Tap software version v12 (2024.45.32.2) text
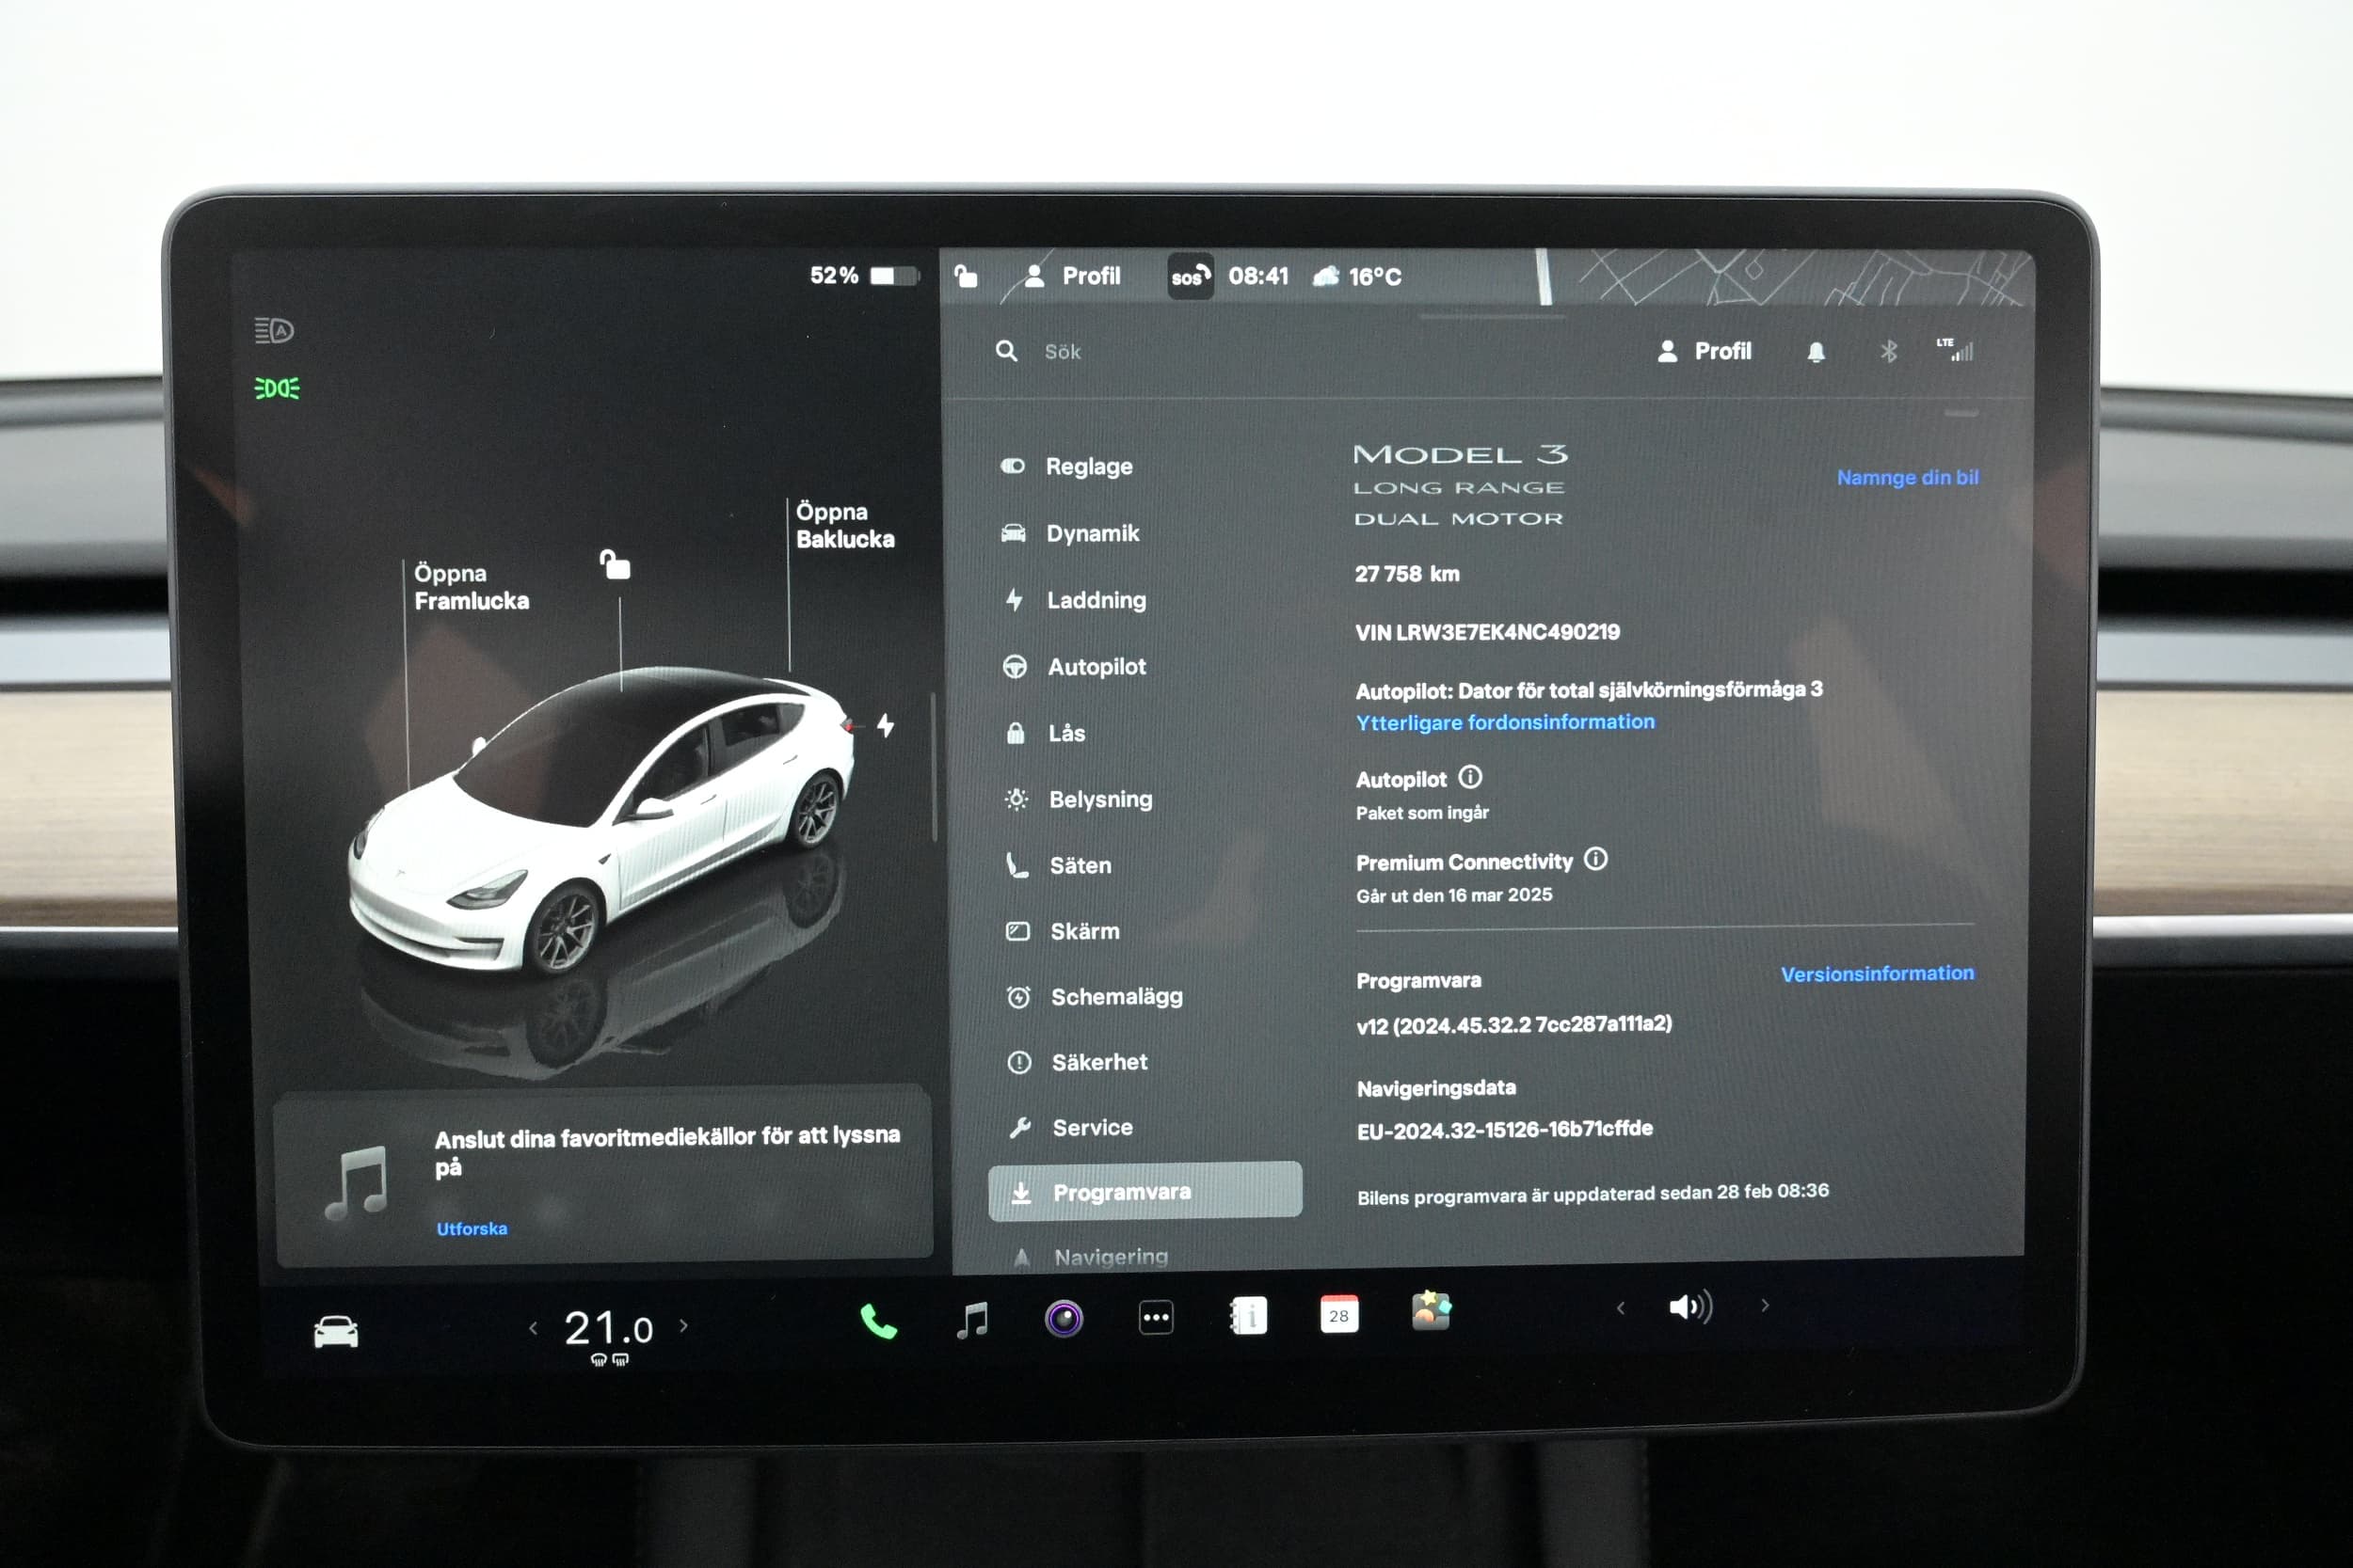This screenshot has width=2353, height=1568. pyautogui.click(x=1513, y=1024)
